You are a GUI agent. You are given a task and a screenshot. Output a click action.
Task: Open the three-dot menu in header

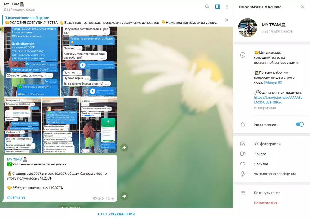point(227,7)
